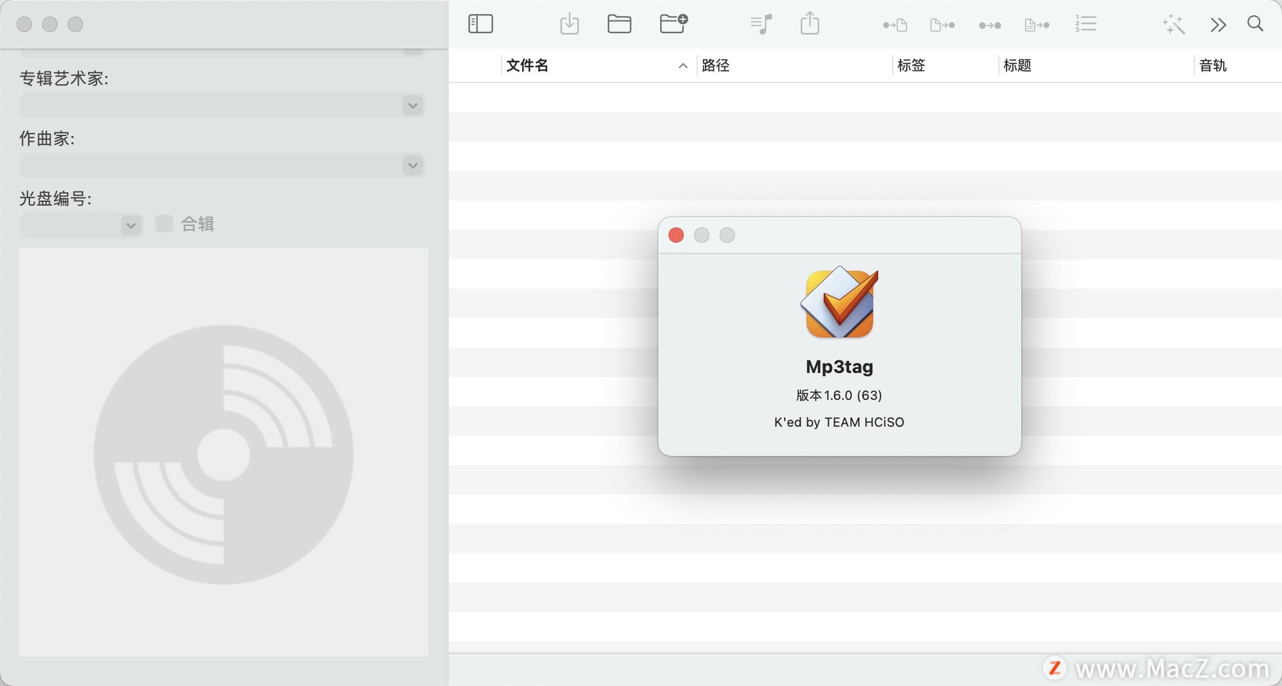Open the 专辑艺术家 dropdown list
1282x686 pixels.
pyautogui.click(x=412, y=105)
